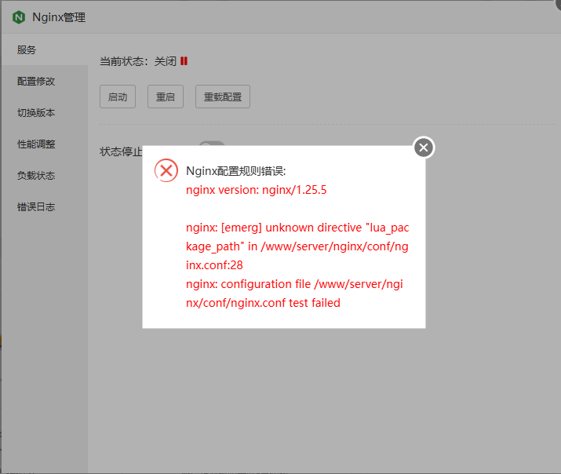Click the Nginx管理 title text
Screen dimensions: 561x474
click(x=59, y=17)
